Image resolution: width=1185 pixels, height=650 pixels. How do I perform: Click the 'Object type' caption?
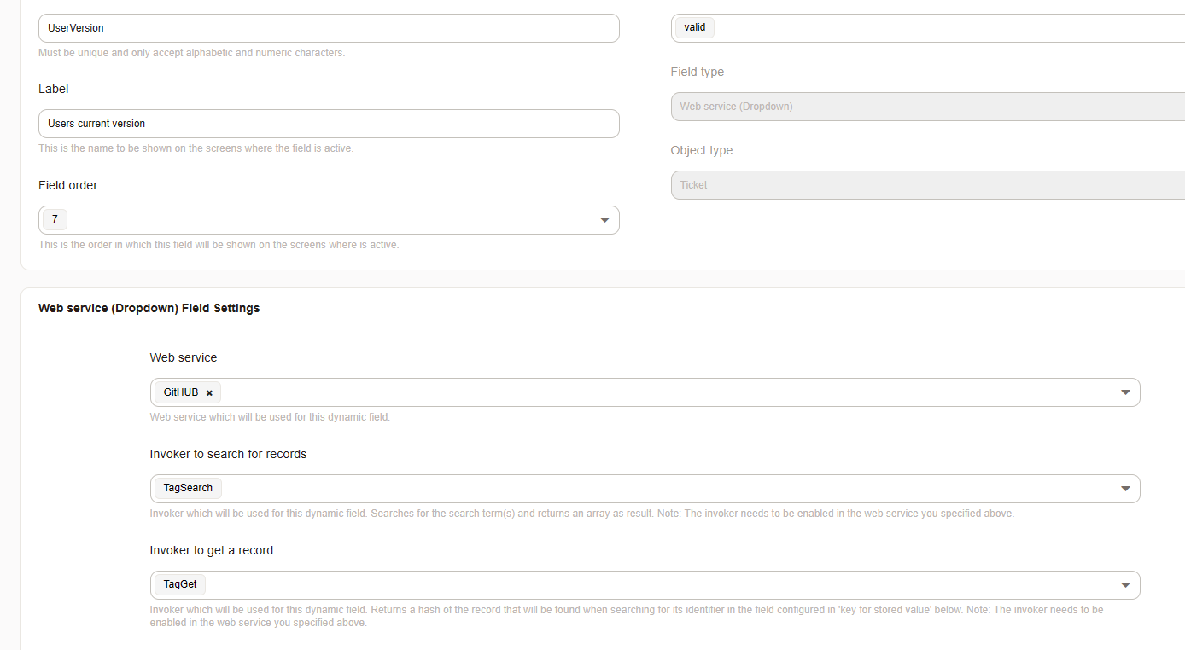[701, 150]
